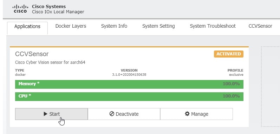Start the CCVSensor application
Image resolution: width=280 pixels, height=134 pixels.
[51, 114]
